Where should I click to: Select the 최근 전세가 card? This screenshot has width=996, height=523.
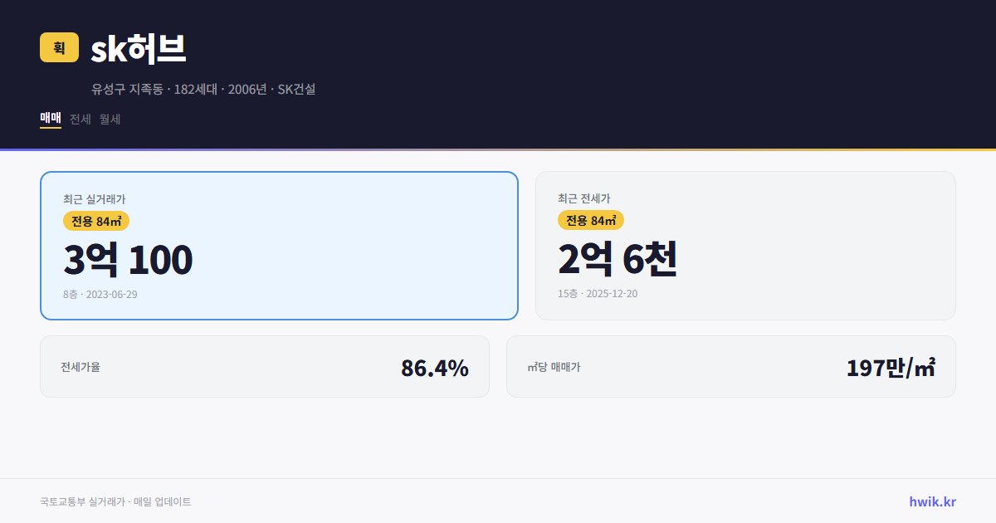pyautogui.click(x=745, y=245)
